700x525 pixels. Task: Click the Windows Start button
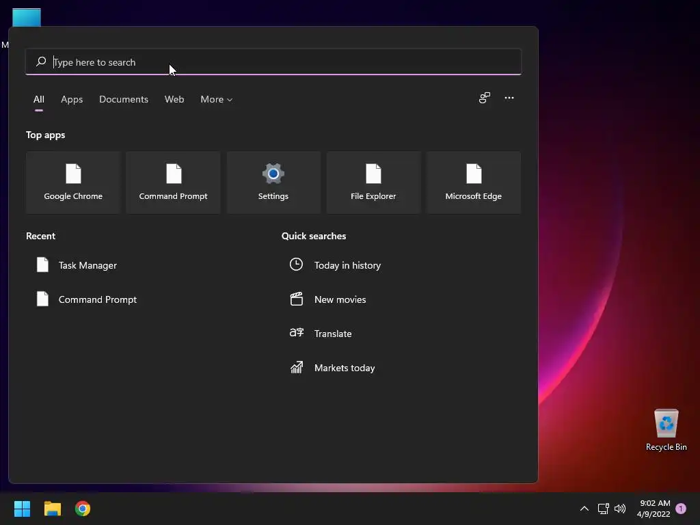(x=22, y=509)
